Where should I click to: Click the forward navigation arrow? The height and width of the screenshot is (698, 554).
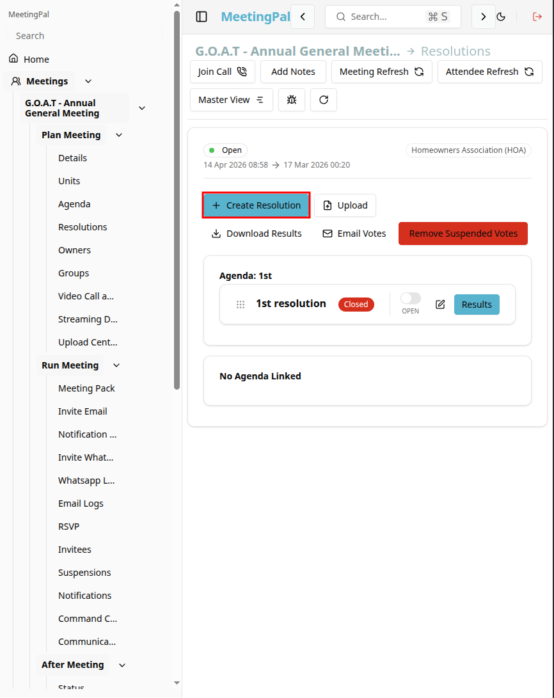point(483,17)
